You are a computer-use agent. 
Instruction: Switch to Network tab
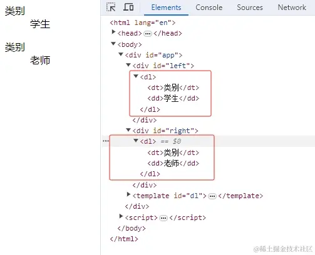pyautogui.click(x=292, y=7)
